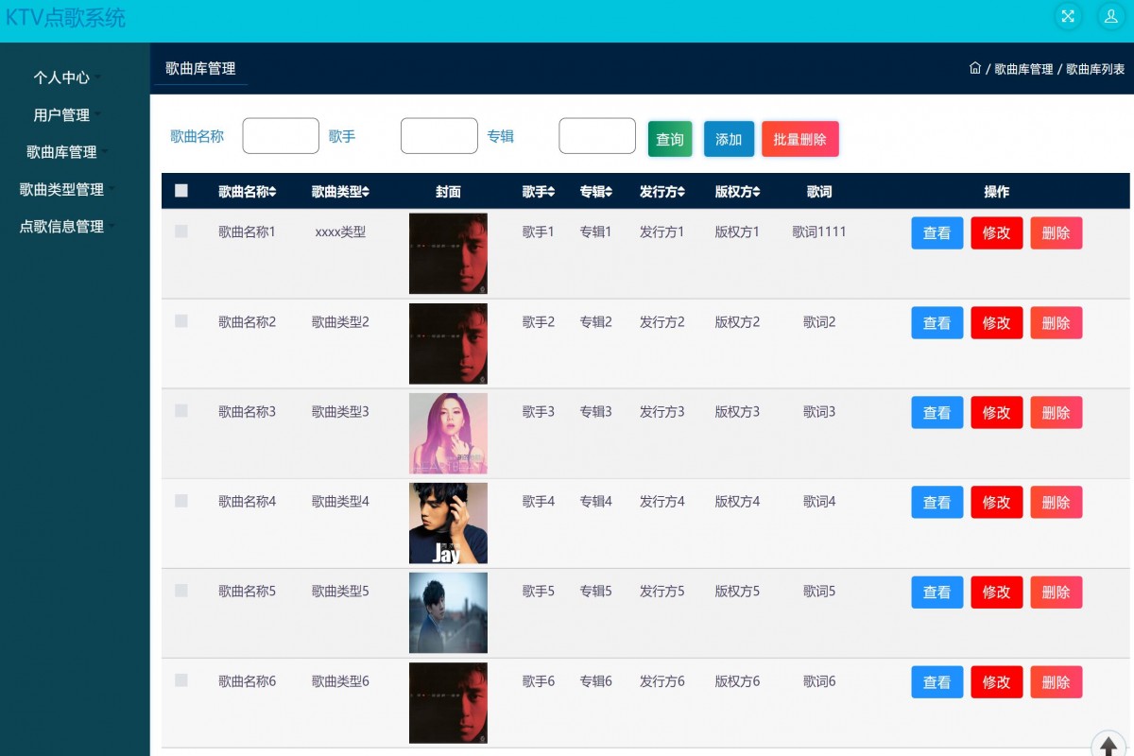Sort the table by 发行方 column
Screen dimensions: 1134x756
(x=662, y=191)
